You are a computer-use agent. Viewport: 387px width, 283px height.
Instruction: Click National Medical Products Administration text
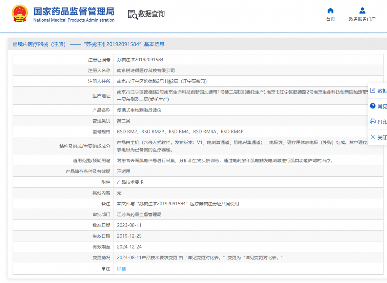74,20
